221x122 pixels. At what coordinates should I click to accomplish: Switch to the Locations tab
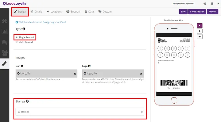[54, 12]
